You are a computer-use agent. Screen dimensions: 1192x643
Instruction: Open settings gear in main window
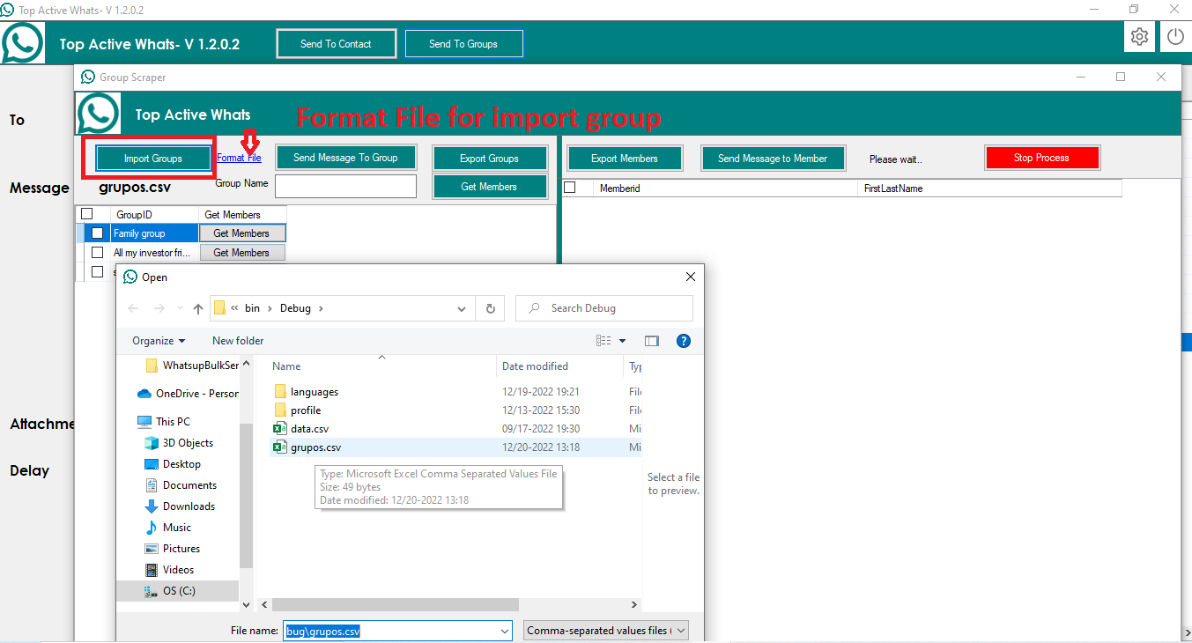pos(1139,36)
